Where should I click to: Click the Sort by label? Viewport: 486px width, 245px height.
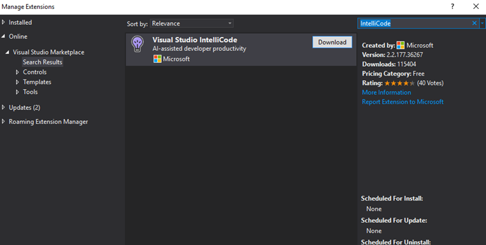coord(138,24)
